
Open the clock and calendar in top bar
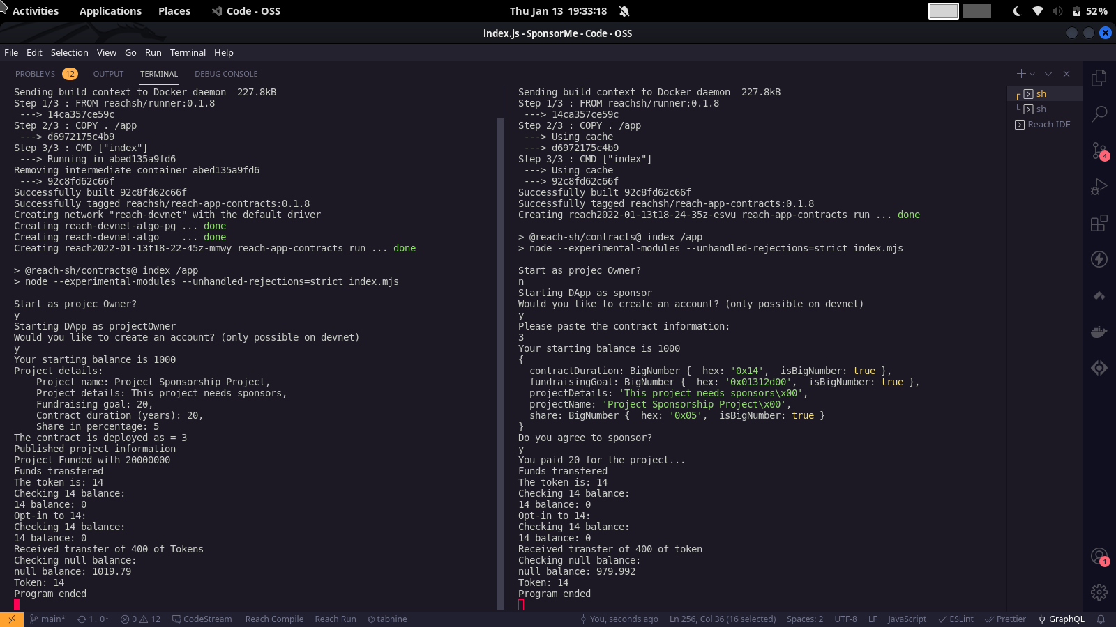(x=558, y=11)
